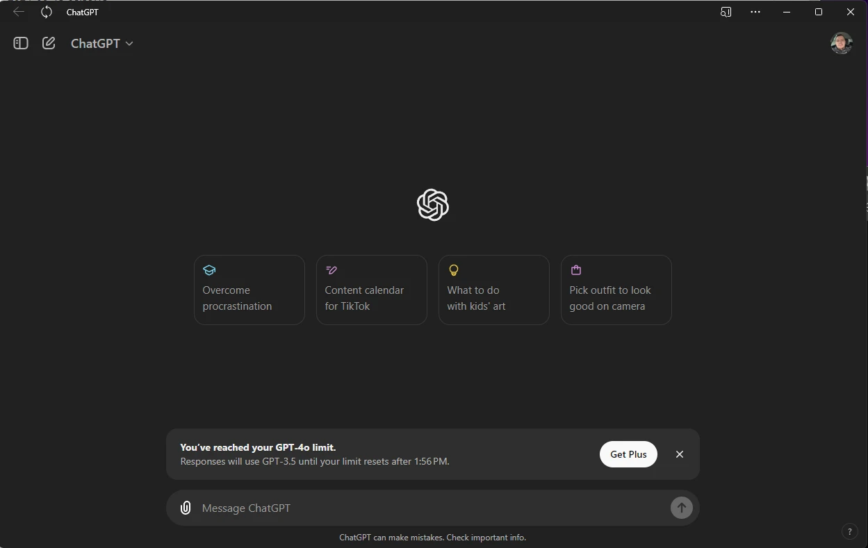Click the back arrow in title bar

19,12
